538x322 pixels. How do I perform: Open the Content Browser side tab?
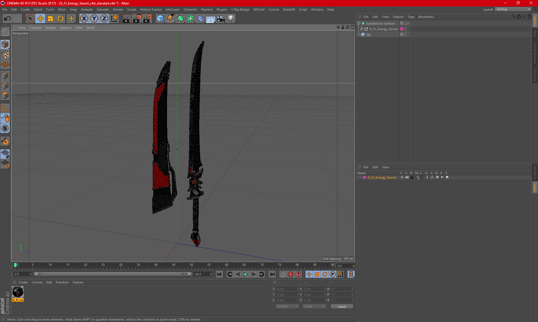(x=535, y=53)
